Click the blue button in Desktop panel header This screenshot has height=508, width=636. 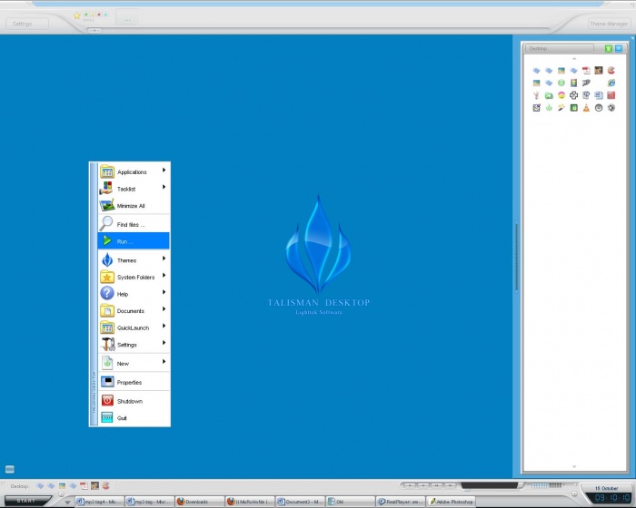619,49
